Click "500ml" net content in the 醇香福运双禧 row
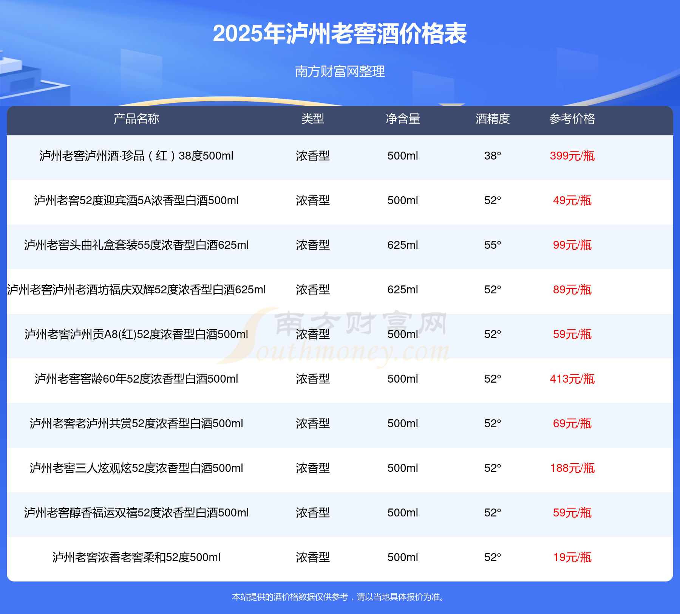680x614 pixels. (x=403, y=513)
